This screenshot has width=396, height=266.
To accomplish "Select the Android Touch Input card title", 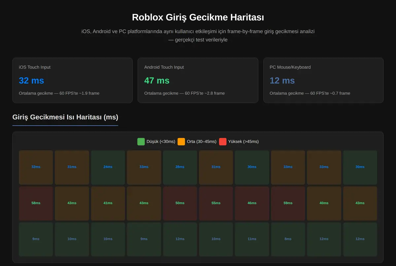I will pos(164,67).
